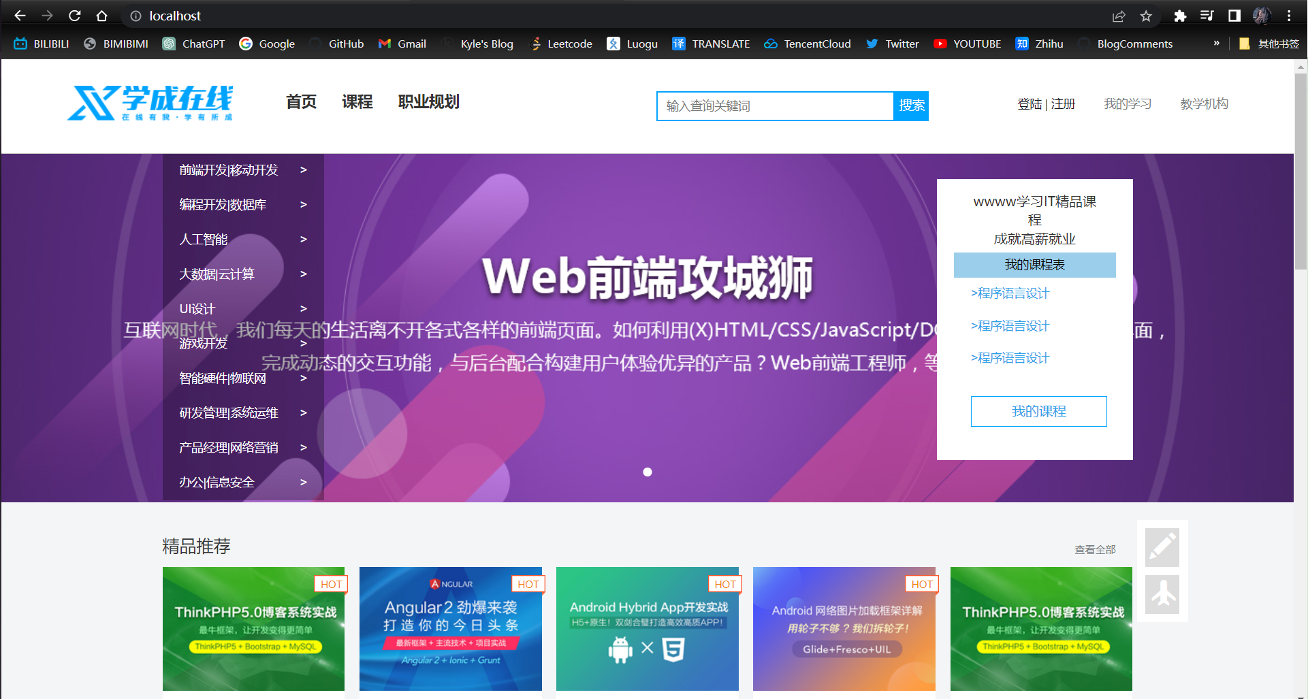
Task: Go to the 首页 nav item
Action: (x=301, y=102)
